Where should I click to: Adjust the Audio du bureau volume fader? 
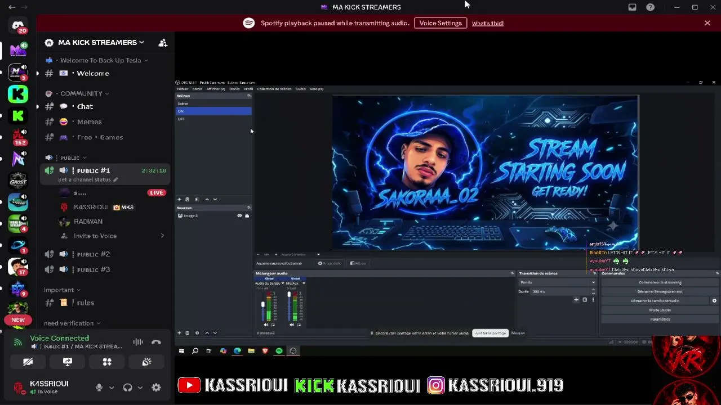point(262,304)
